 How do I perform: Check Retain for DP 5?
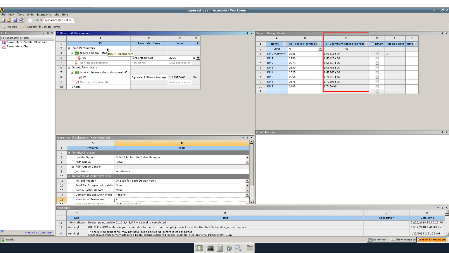point(377,77)
